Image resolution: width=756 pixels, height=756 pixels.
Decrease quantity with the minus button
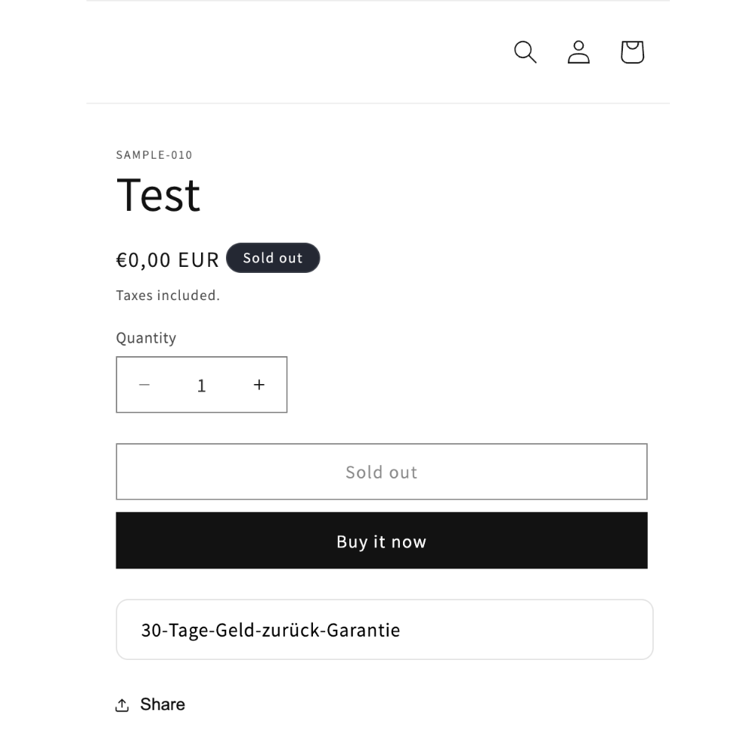pyautogui.click(x=144, y=385)
